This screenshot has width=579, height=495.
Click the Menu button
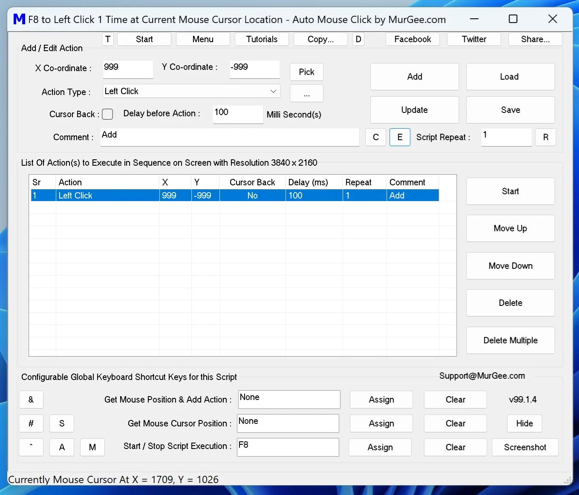[x=203, y=39]
